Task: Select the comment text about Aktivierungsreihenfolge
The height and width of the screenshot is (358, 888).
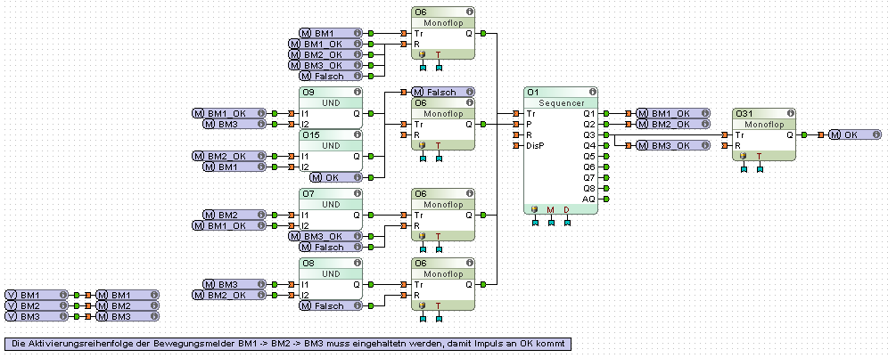Action: [287, 343]
